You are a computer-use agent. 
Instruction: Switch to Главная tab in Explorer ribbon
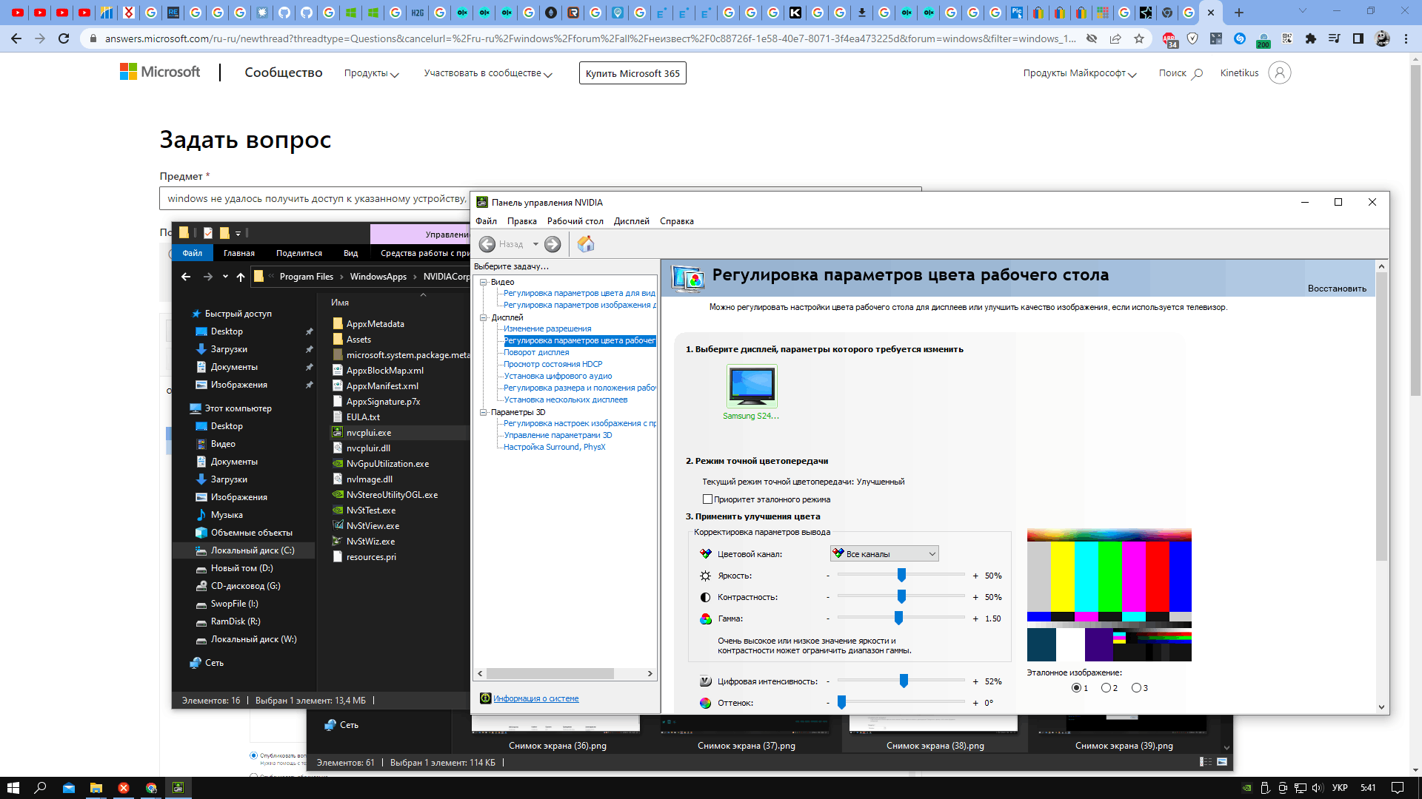239,253
